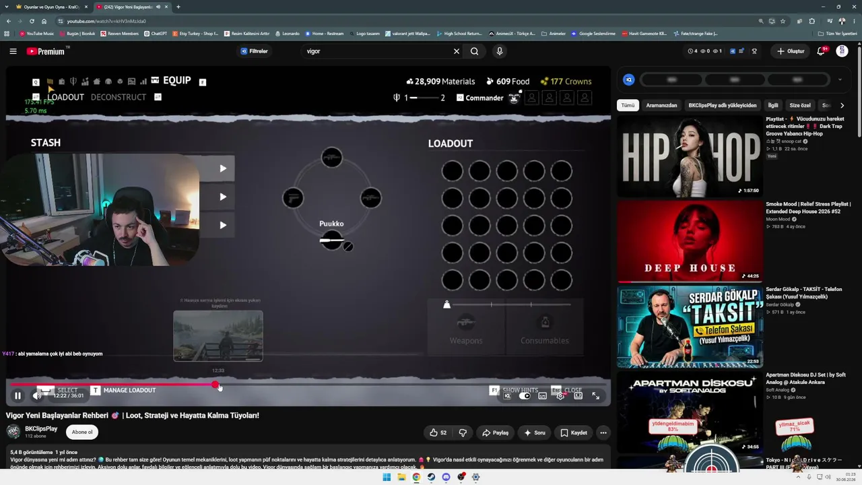Image resolution: width=862 pixels, height=485 pixels.
Task: Open the Filtreler search filter button
Action: click(x=255, y=51)
